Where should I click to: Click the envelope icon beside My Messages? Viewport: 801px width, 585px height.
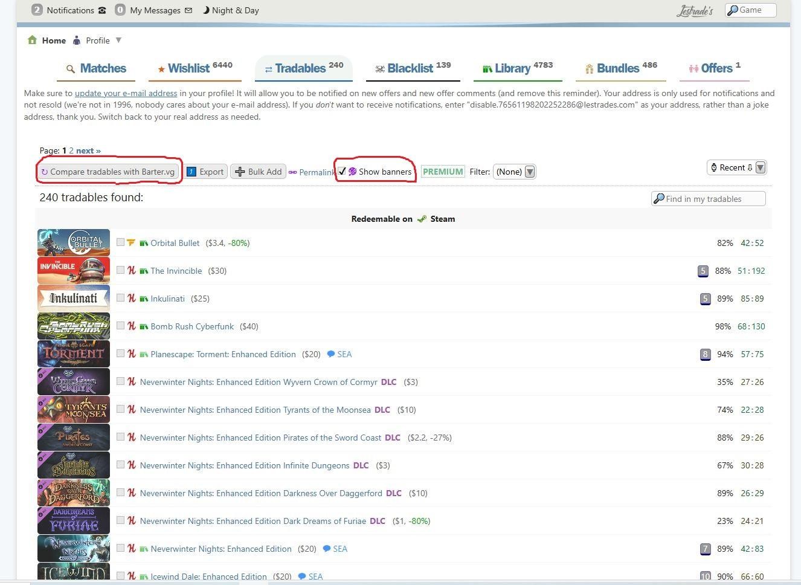coord(188,10)
